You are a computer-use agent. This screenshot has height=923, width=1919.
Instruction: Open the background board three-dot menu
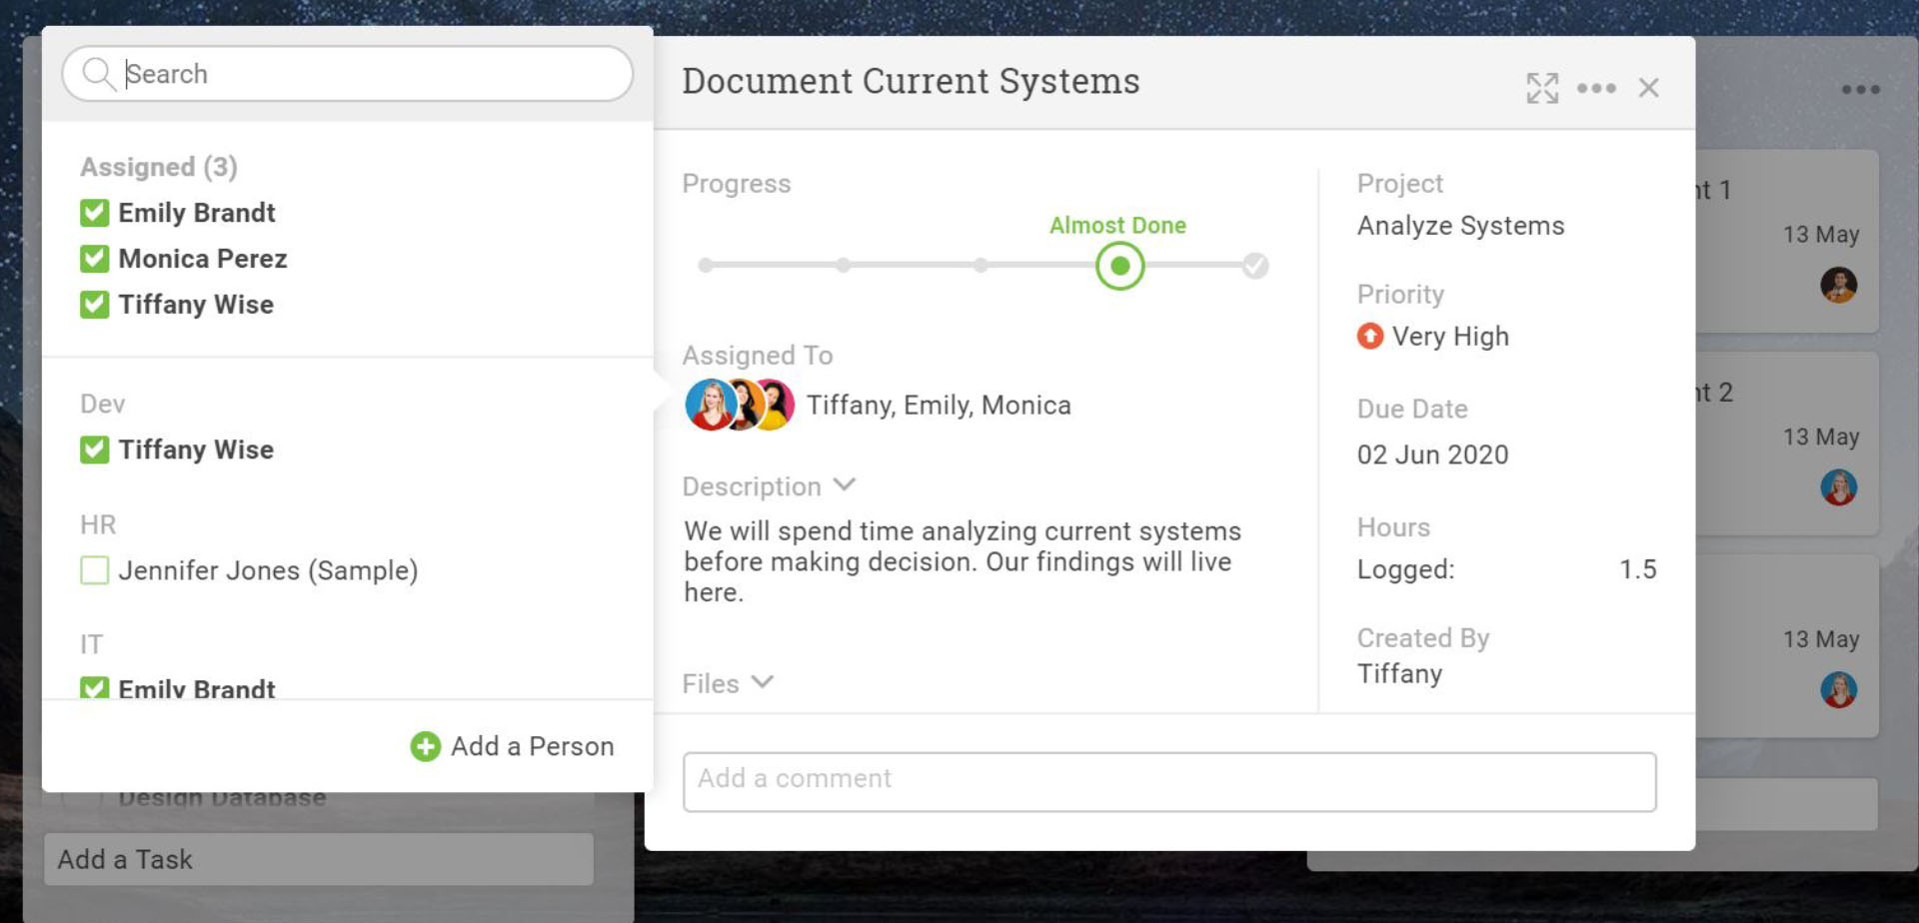point(1861,90)
